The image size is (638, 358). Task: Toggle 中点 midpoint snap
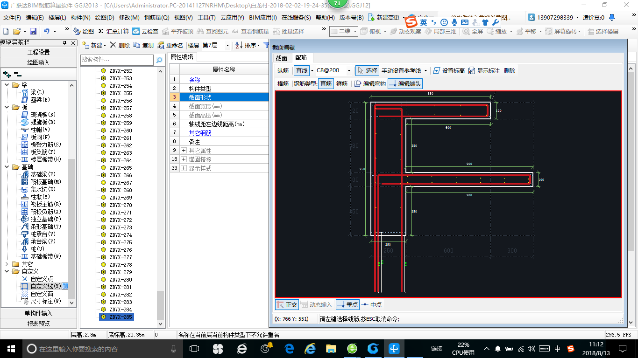coord(372,305)
